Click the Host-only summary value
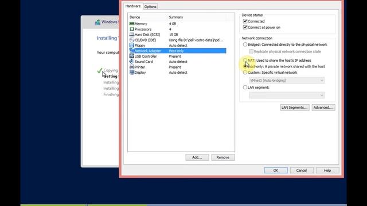 pyautogui.click(x=176, y=51)
